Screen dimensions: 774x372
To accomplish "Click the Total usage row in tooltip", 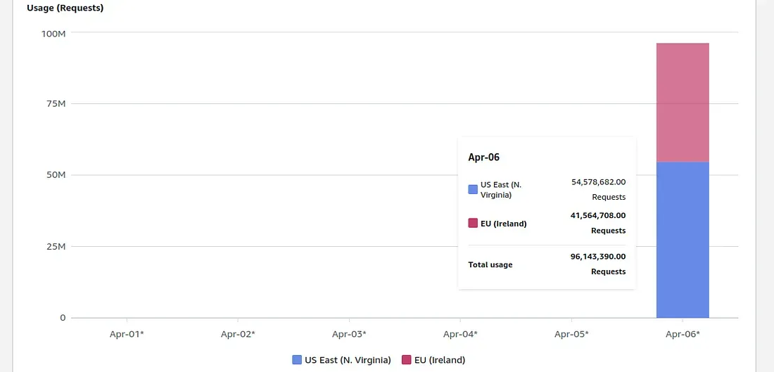I will point(547,264).
